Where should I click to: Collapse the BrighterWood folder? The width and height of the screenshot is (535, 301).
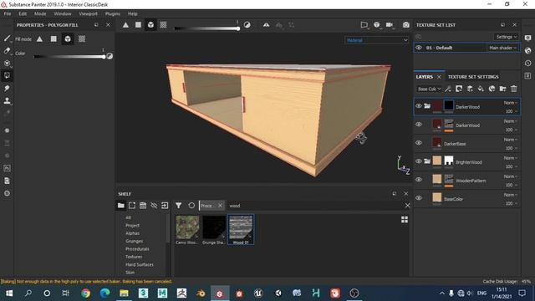pyautogui.click(x=427, y=161)
